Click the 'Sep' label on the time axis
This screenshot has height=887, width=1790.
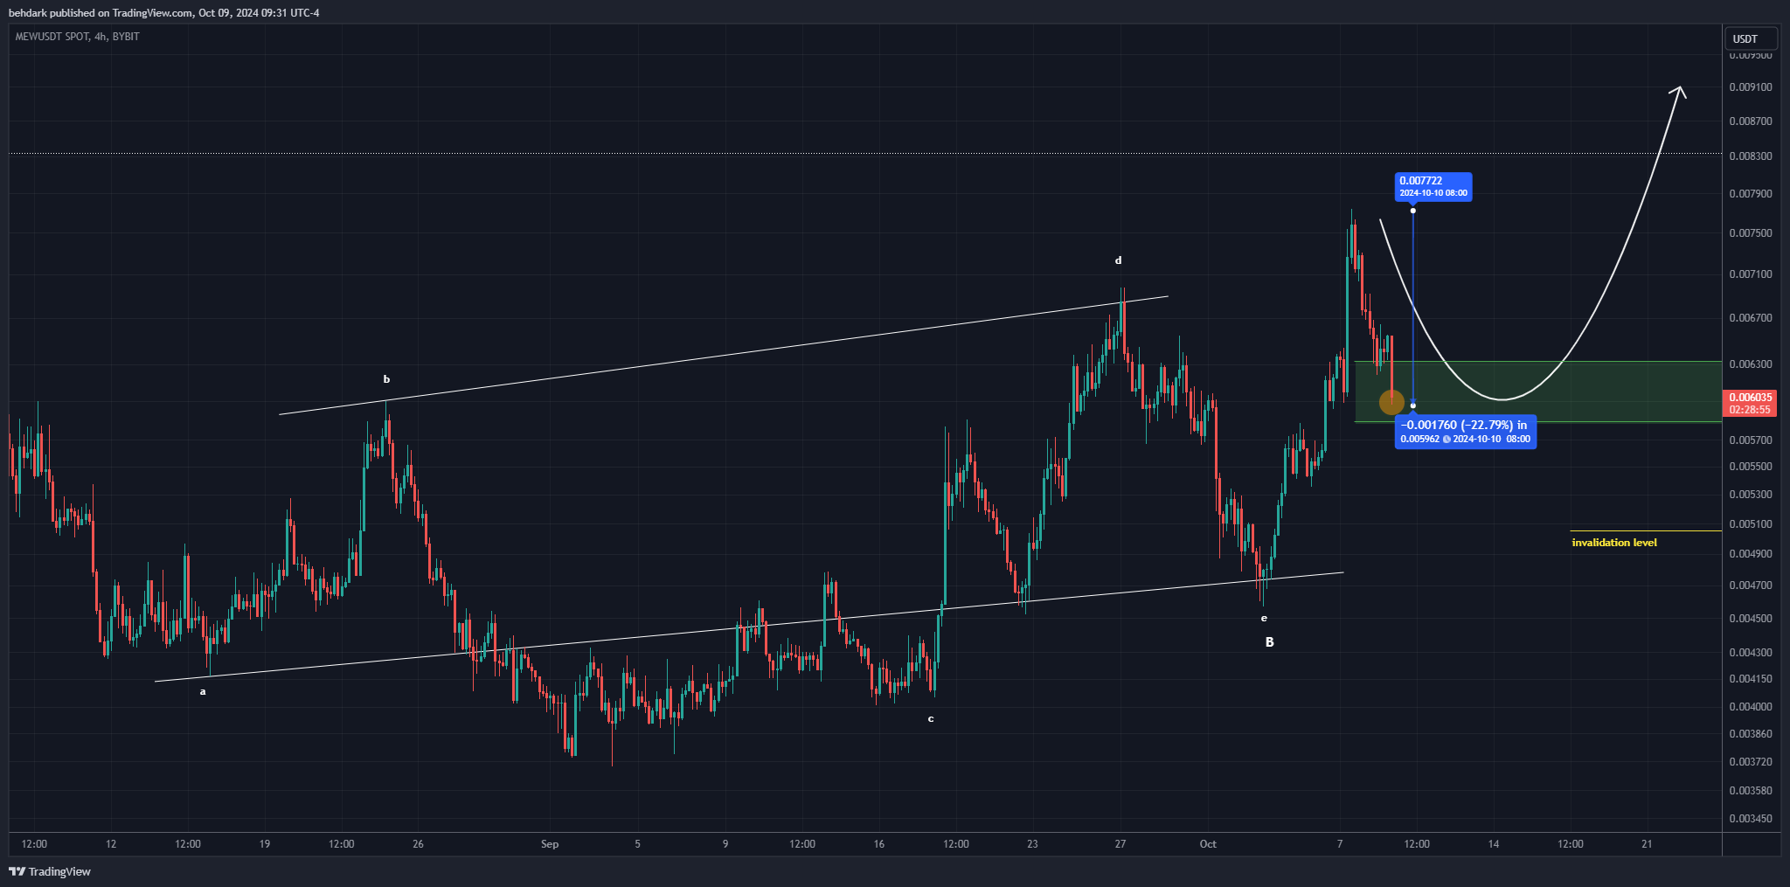coord(550,843)
